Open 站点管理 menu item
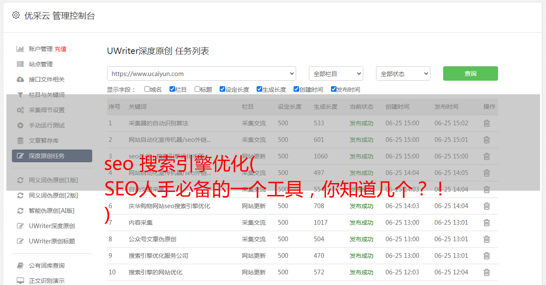Screen dimensions: 546x285 point(41,64)
